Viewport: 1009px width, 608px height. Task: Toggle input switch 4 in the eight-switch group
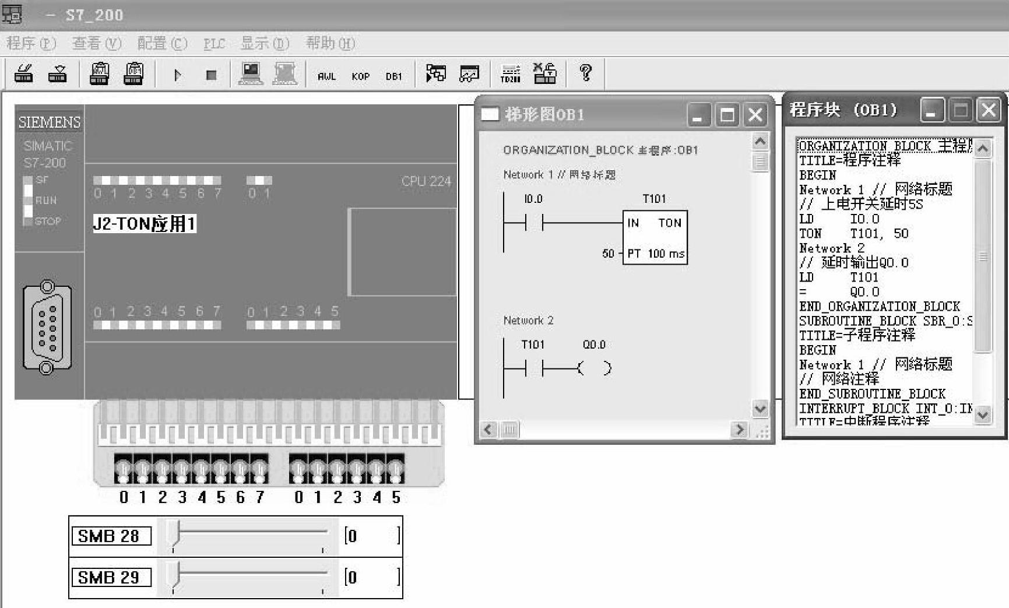pos(201,469)
